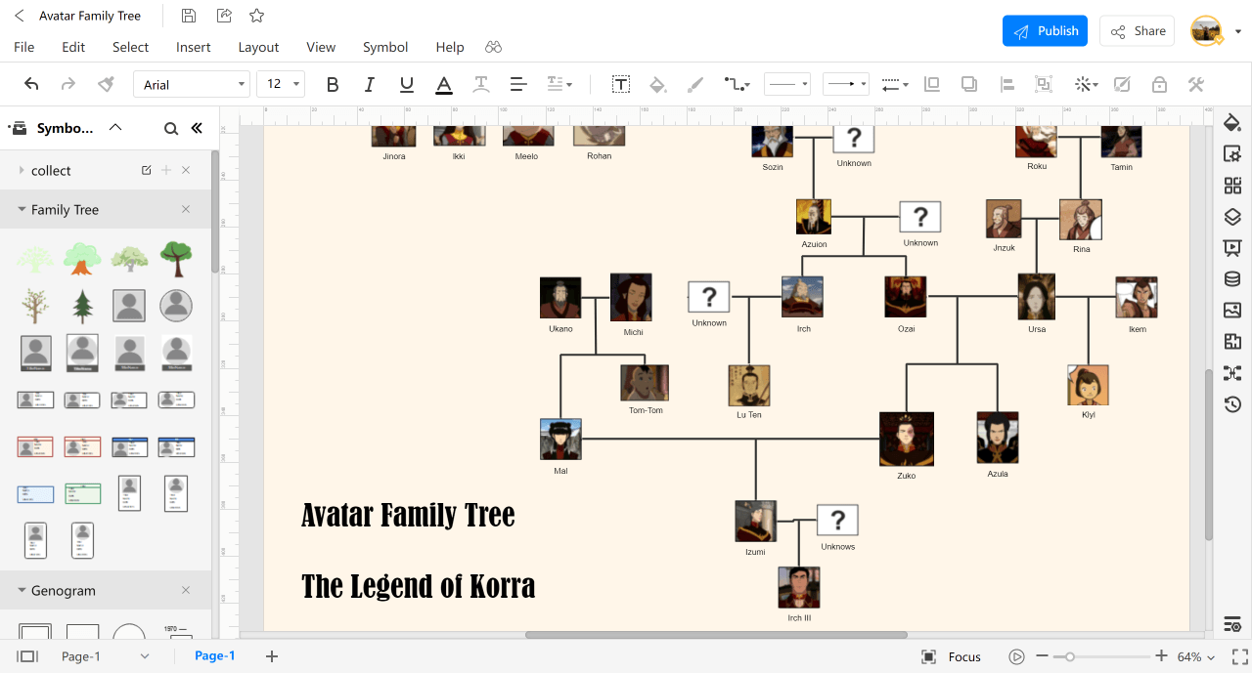This screenshot has height=673, width=1252.
Task: Open the font color picker
Action: tap(444, 84)
